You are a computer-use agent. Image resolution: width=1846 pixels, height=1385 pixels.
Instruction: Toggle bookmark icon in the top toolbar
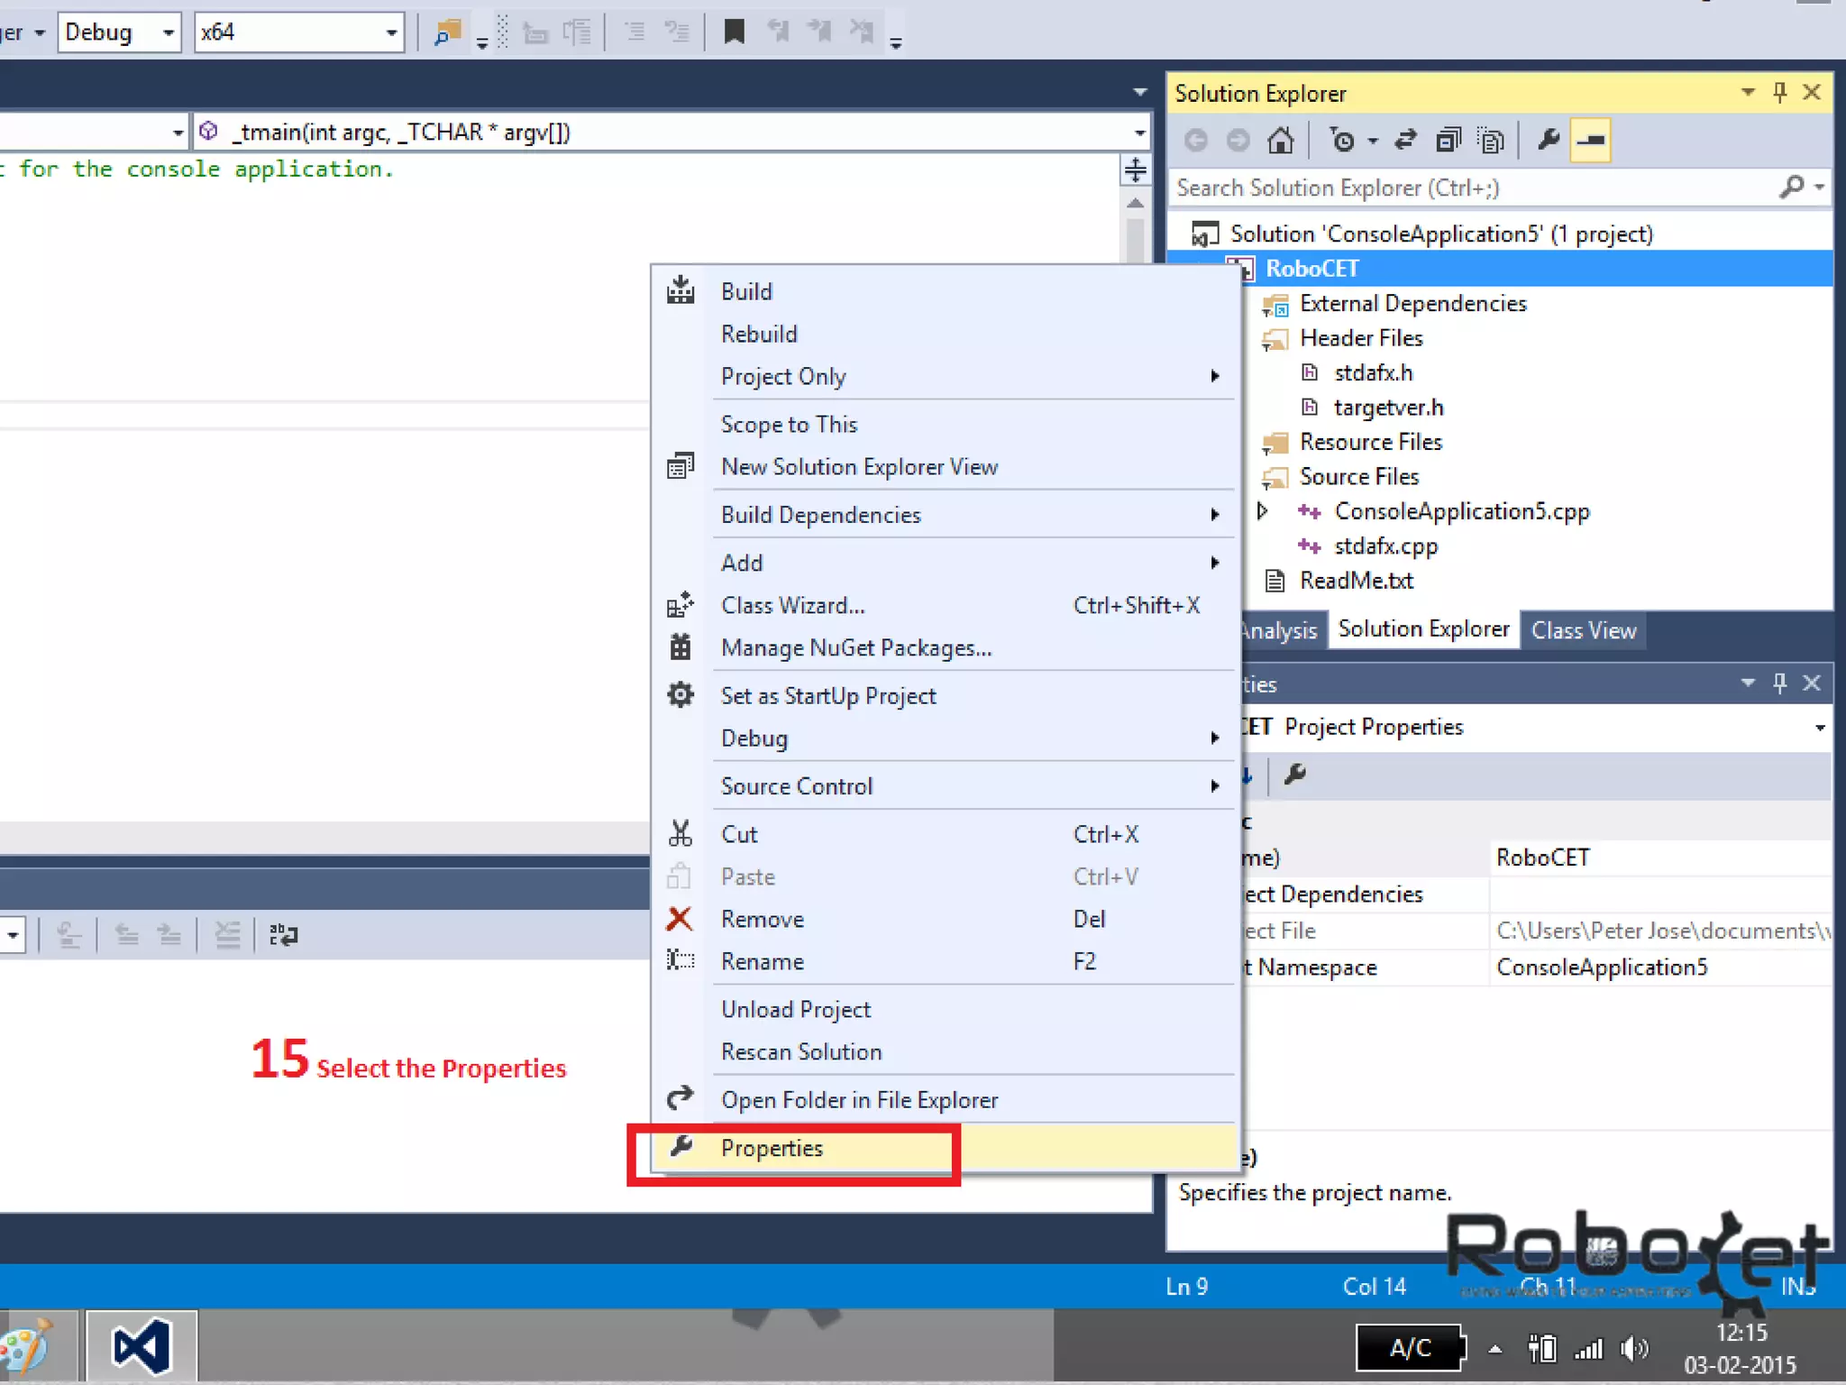pyautogui.click(x=735, y=32)
